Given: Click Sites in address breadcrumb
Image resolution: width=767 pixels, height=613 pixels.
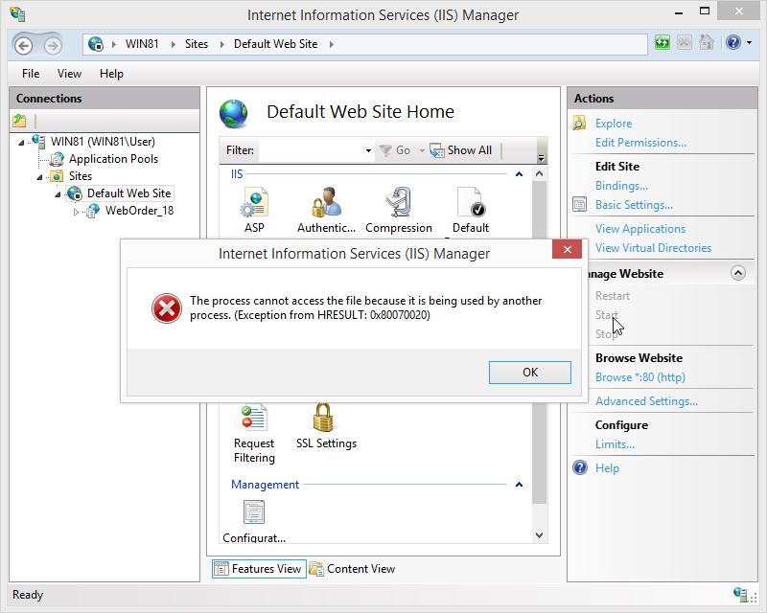Looking at the screenshot, I should pos(197,44).
